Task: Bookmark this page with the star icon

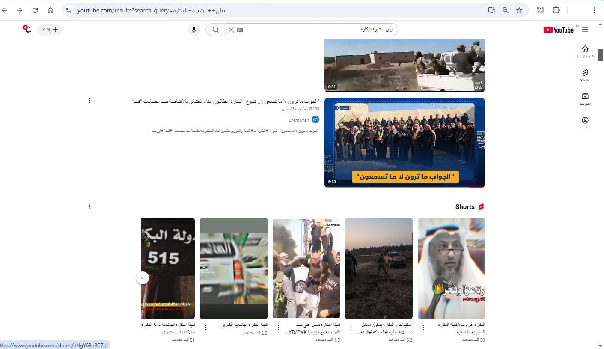Action: pos(519,10)
